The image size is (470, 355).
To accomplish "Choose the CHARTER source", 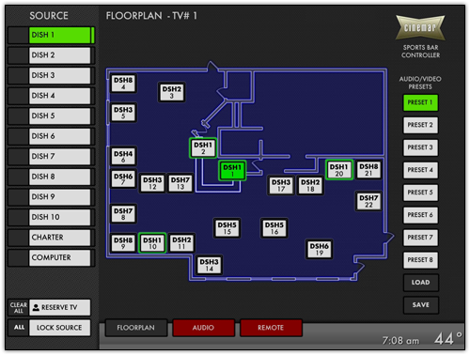I will click(59, 238).
